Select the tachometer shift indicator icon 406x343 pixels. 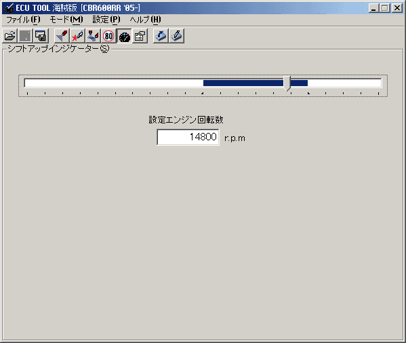(x=124, y=36)
